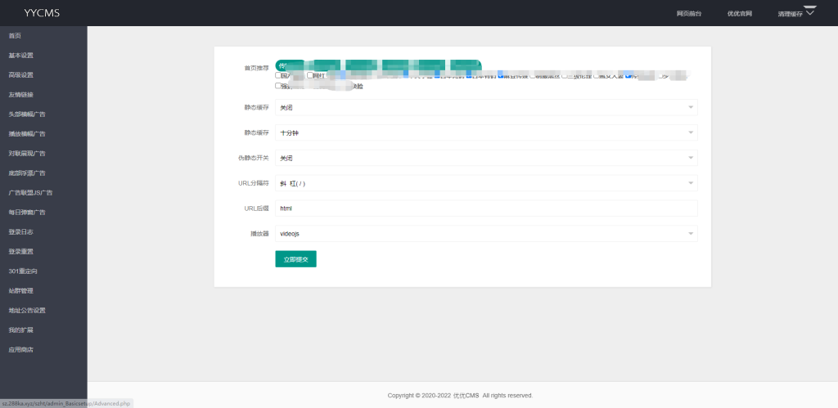
Task: Tick the 网红 checkbox
Action: pyautogui.click(x=310, y=75)
